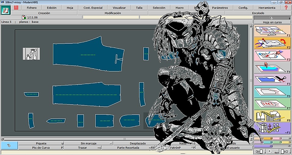The height and width of the screenshot is (155, 292).
Task: Open the F5 cut piece toolbox
Action: (272, 80)
